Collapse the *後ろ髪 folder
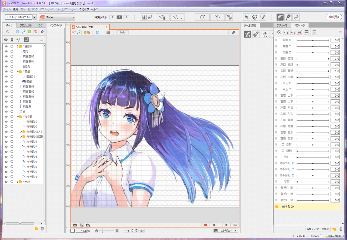 click(18, 116)
